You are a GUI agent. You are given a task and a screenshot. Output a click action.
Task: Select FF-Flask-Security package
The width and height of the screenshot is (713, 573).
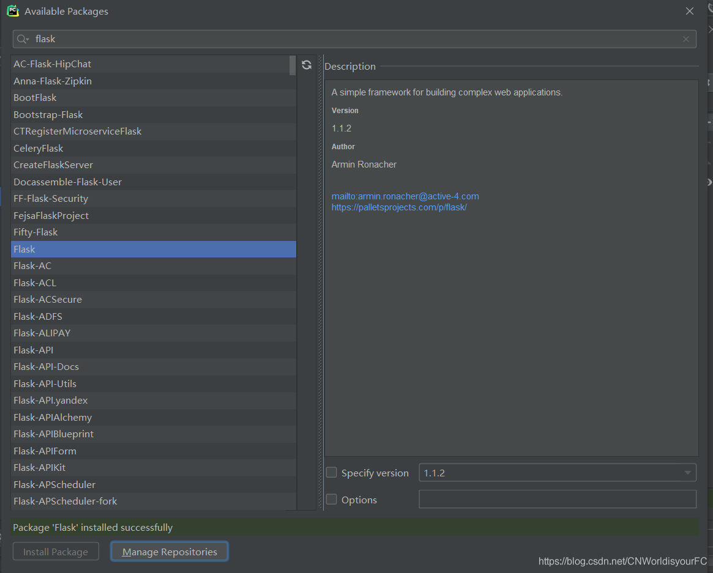click(51, 199)
